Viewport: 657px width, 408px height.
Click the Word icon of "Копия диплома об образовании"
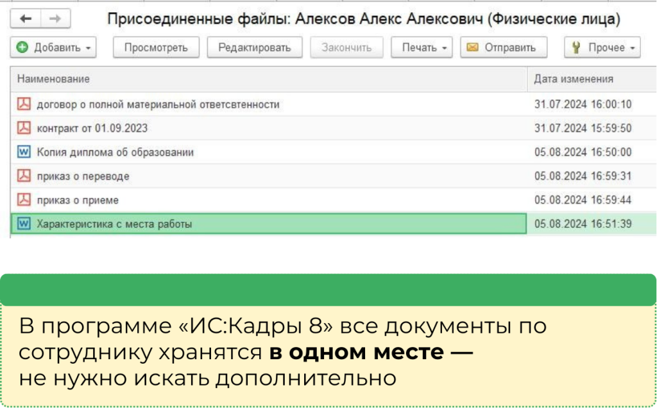pos(23,152)
